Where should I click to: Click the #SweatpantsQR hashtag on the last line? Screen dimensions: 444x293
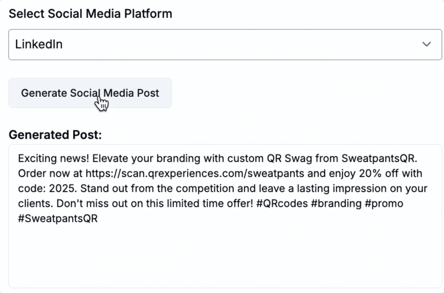coord(58,219)
